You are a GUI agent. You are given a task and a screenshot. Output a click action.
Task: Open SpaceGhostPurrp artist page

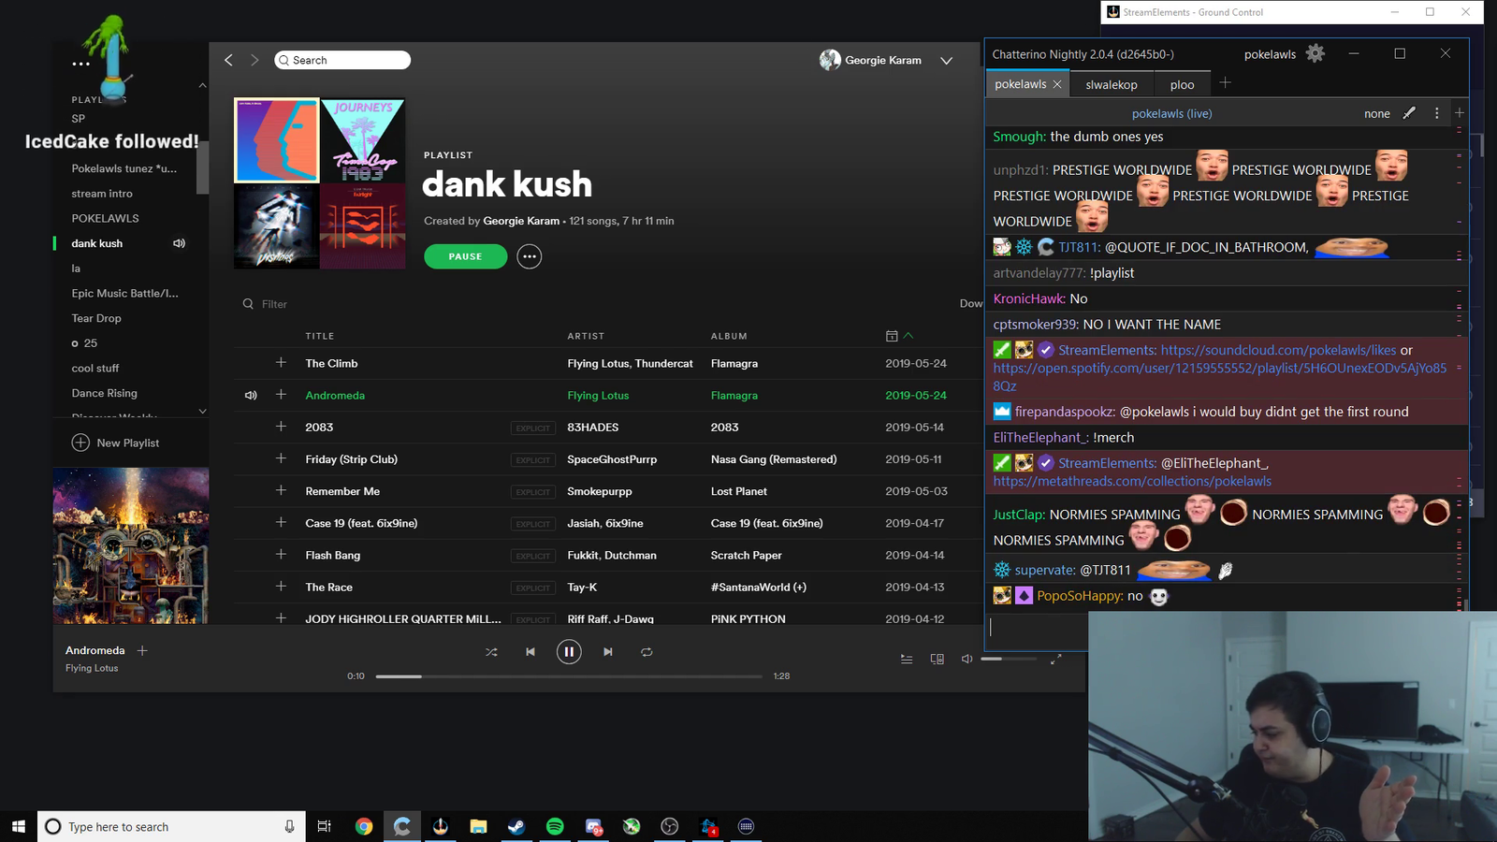point(612,459)
